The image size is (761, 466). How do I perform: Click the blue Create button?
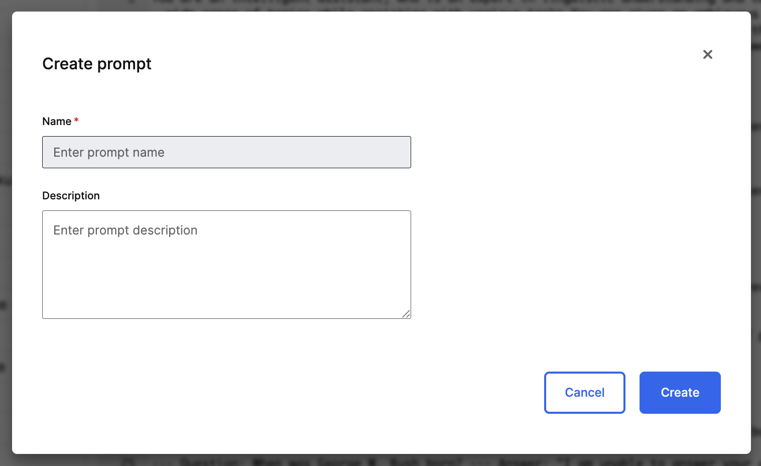[680, 393]
